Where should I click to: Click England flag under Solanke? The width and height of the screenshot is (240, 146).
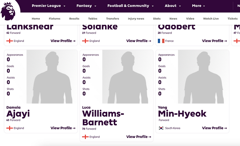tap(85, 41)
